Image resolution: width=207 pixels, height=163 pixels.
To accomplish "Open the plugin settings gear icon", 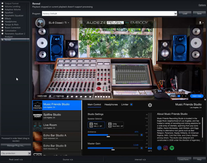I will [x=150, y=105].
